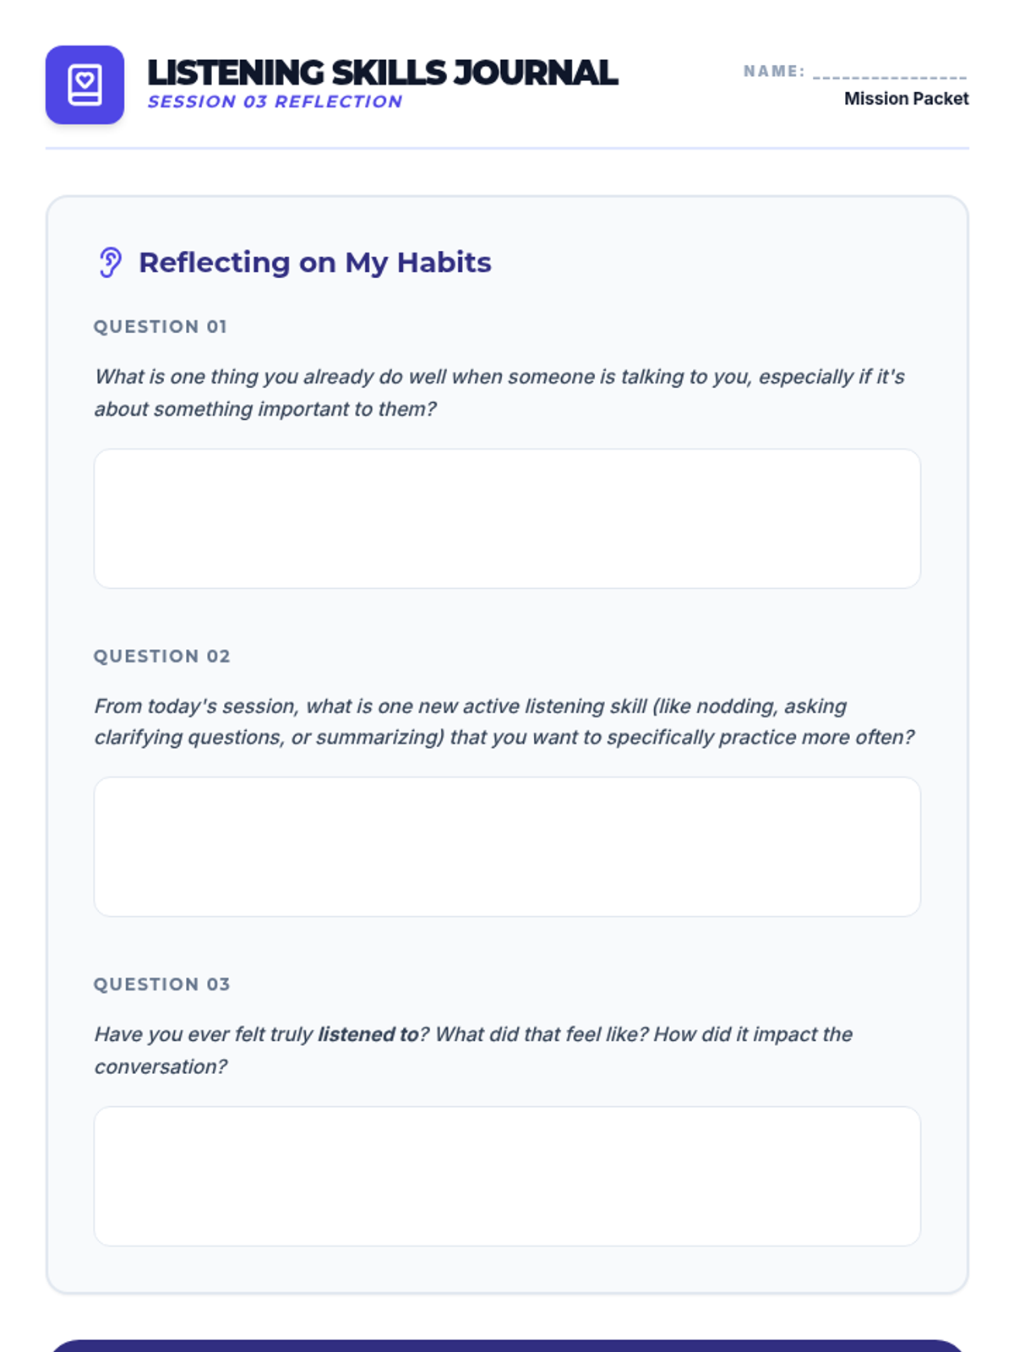Click the journal heart logo icon
The height and width of the screenshot is (1352, 1014).
coord(84,85)
